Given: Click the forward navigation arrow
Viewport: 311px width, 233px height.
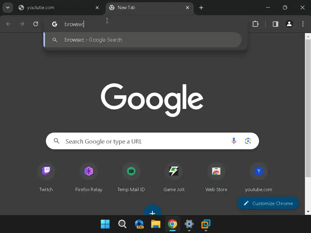Looking at the screenshot, I should click(x=22, y=24).
